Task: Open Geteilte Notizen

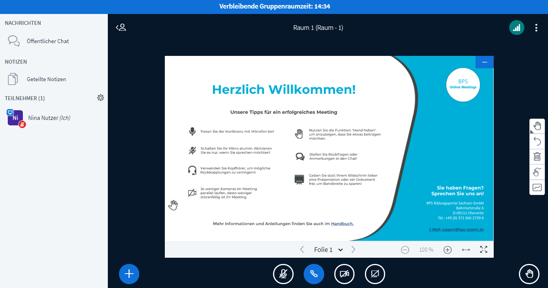Action: (x=46, y=79)
